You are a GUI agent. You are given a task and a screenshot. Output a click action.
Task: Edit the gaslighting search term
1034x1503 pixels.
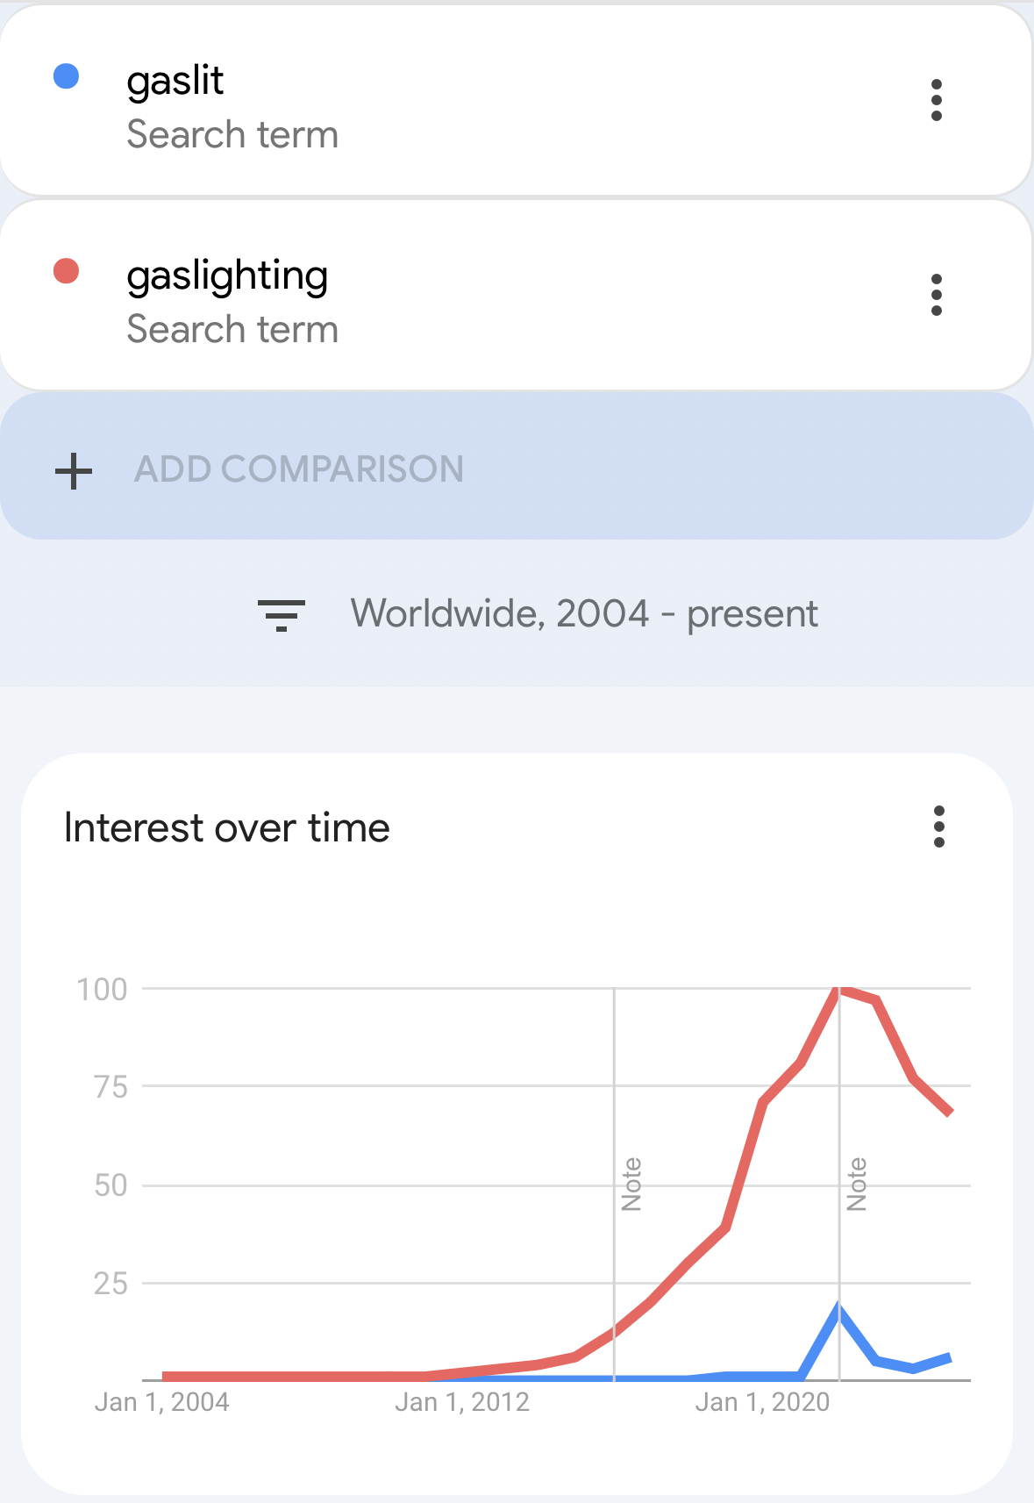(x=227, y=276)
